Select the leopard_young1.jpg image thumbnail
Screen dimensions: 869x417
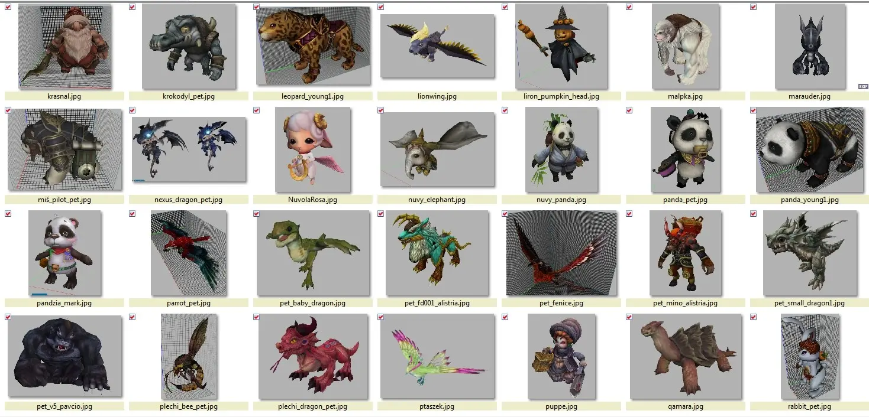tap(313, 46)
